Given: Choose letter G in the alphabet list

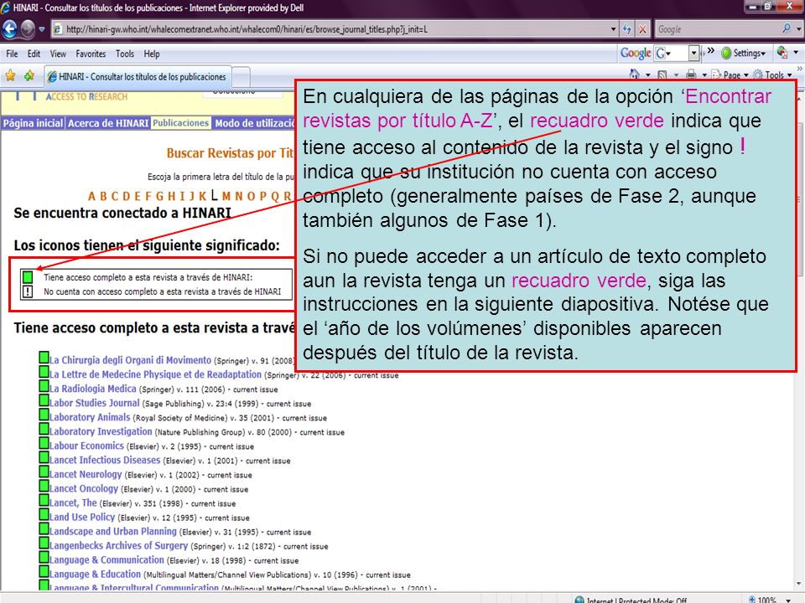Looking at the screenshot, I should tap(159, 196).
